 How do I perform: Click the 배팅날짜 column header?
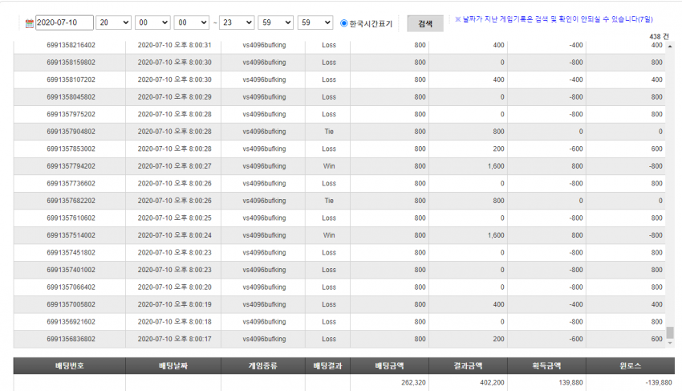(173, 366)
